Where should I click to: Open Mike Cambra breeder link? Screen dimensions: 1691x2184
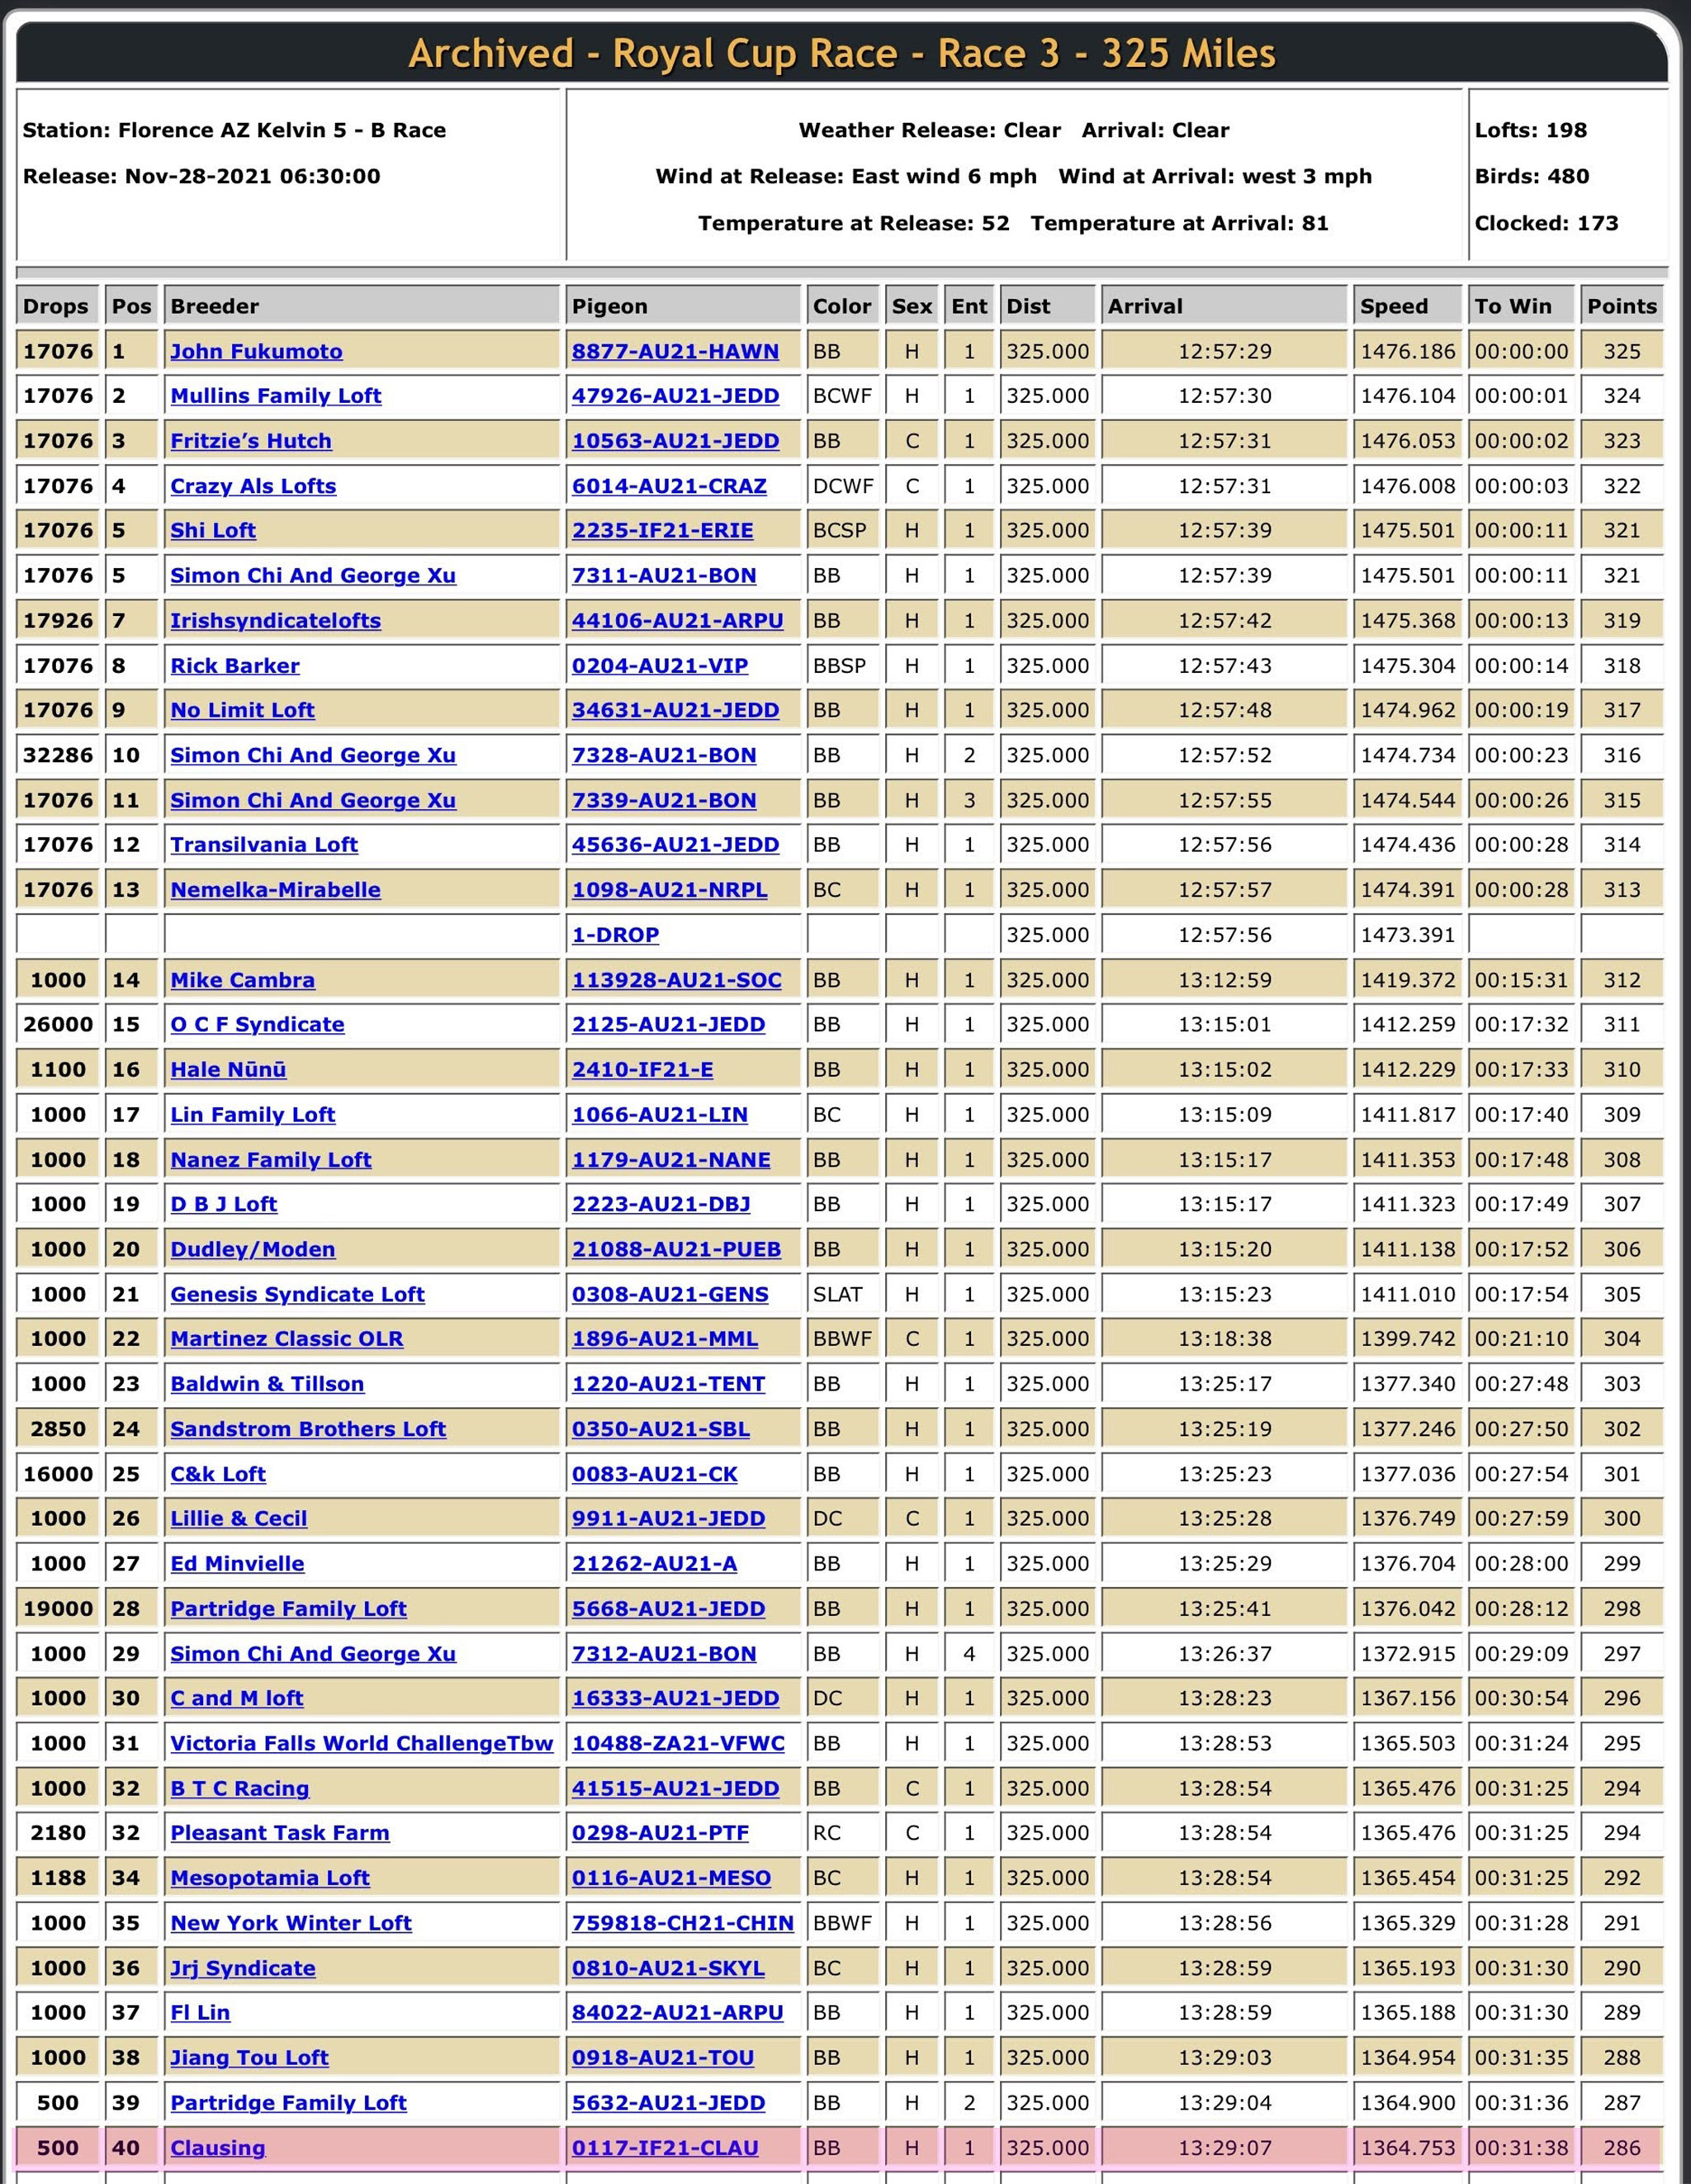point(242,980)
